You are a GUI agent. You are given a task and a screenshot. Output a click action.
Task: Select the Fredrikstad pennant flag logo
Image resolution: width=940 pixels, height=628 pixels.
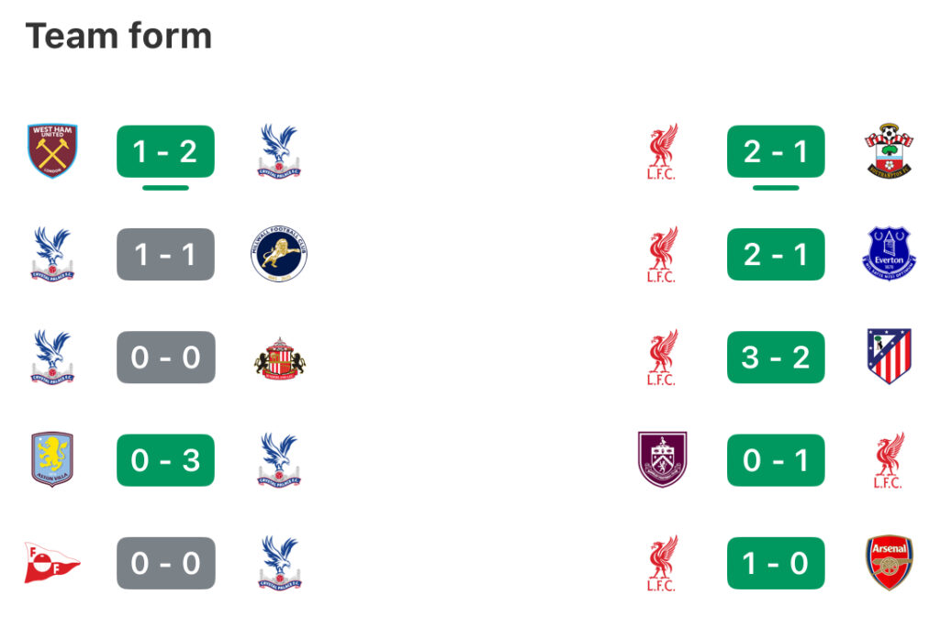point(51,563)
